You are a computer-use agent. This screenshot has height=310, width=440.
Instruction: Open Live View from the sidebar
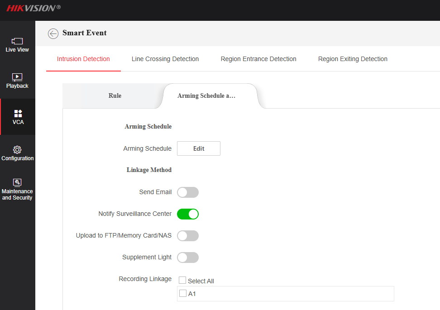[x=17, y=45]
